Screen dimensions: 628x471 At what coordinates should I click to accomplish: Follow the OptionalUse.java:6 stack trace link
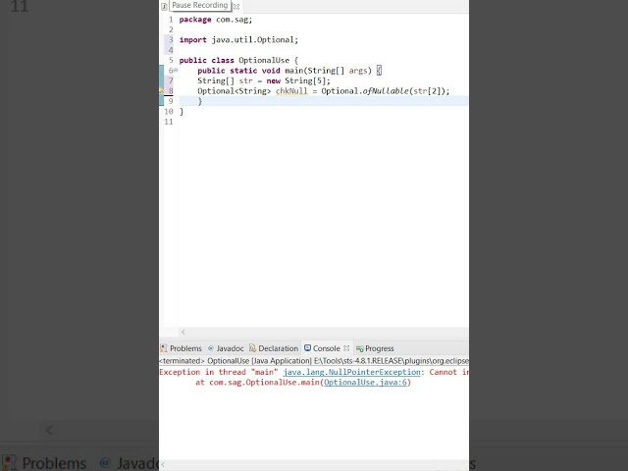[x=365, y=382]
